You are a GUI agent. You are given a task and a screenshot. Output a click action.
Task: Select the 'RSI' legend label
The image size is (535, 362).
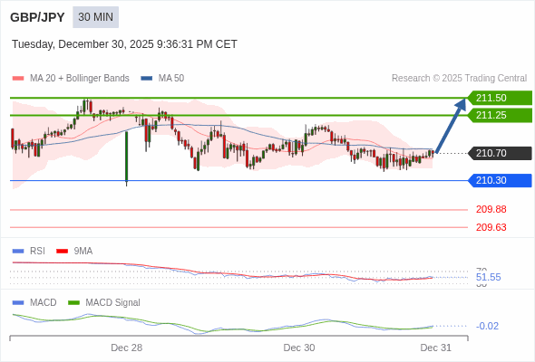37,252
